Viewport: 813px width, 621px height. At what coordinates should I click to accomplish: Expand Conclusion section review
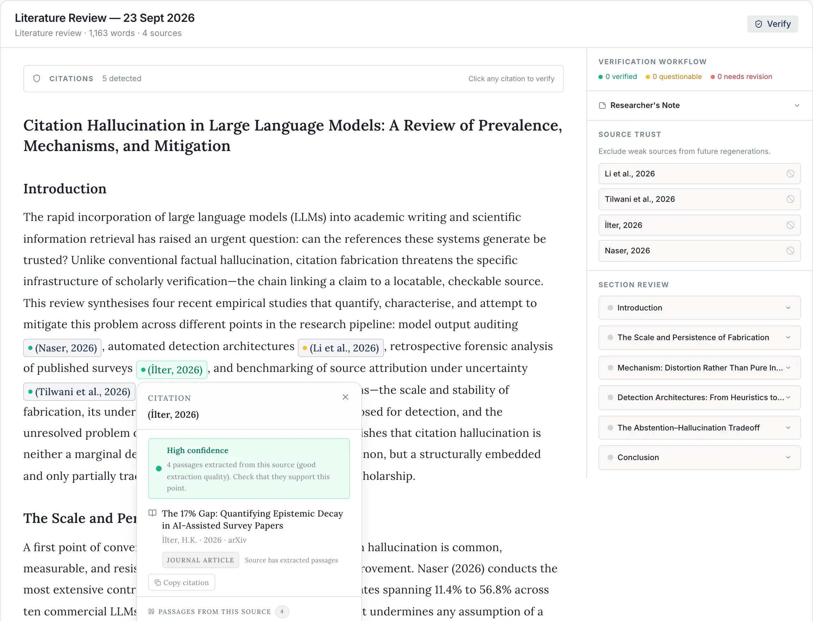[x=699, y=457]
